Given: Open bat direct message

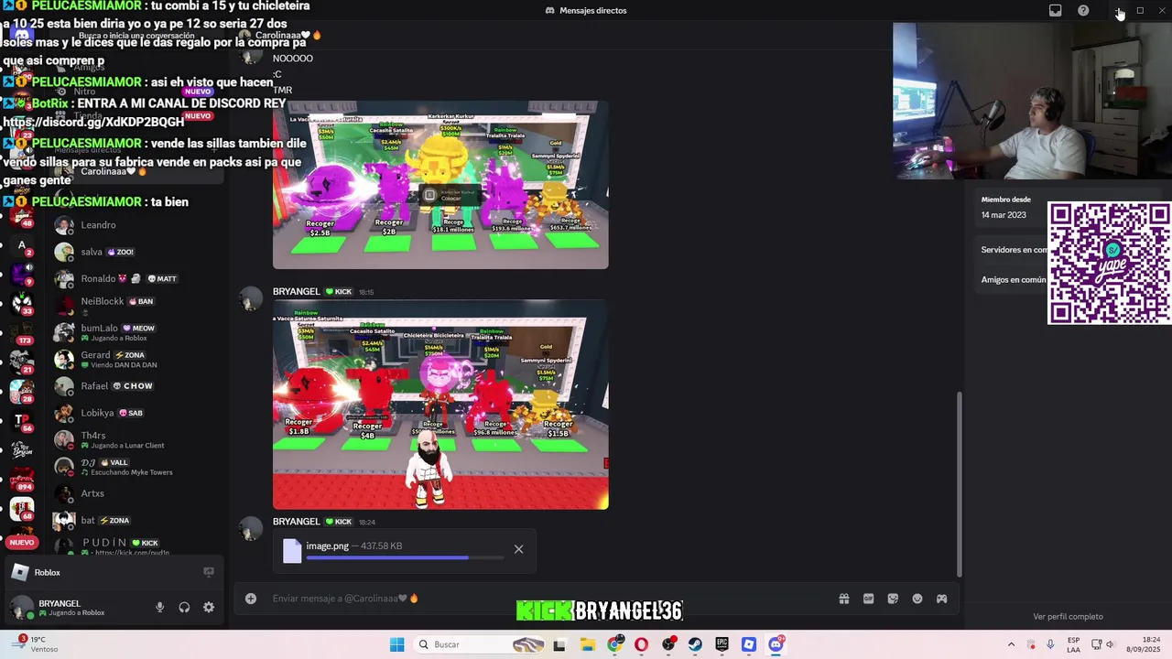Looking at the screenshot, I should pos(137,520).
